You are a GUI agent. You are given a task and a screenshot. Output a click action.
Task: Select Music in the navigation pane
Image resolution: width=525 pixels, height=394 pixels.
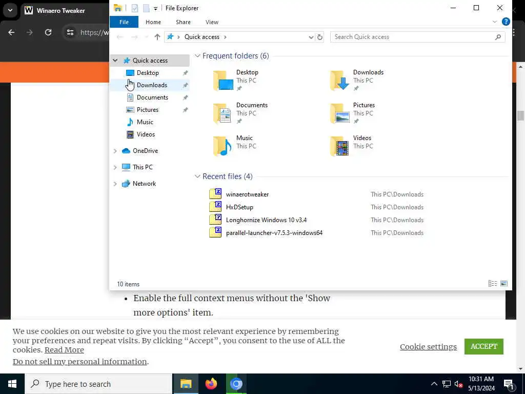(145, 122)
